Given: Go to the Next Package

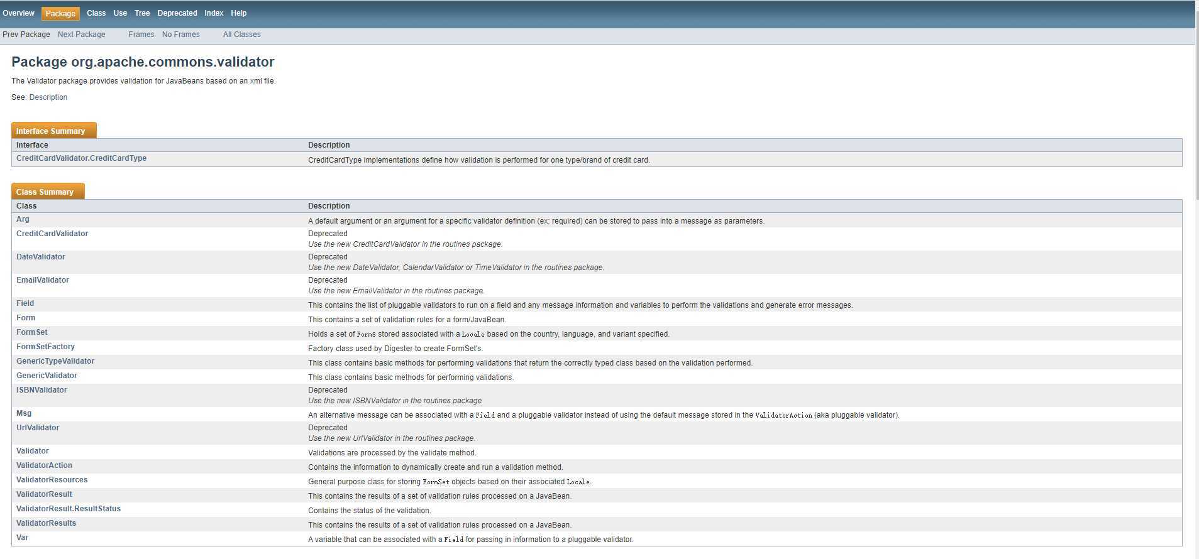Looking at the screenshot, I should click(x=82, y=35).
